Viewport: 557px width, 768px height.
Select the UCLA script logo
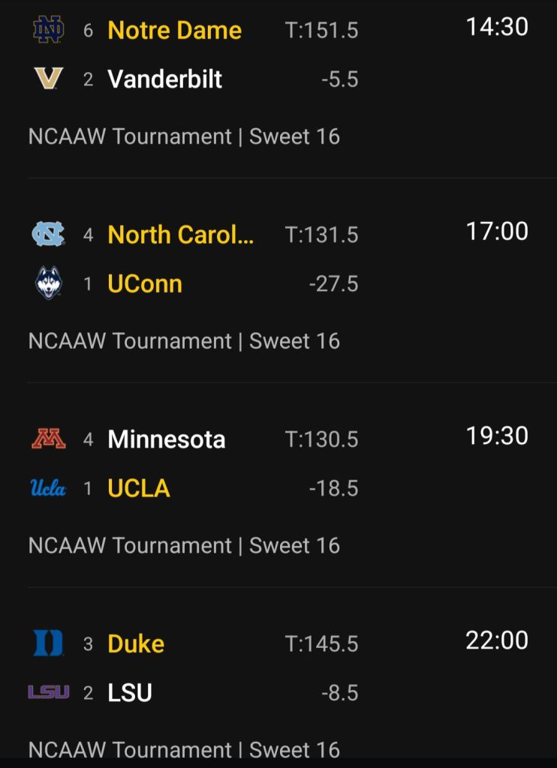49,488
